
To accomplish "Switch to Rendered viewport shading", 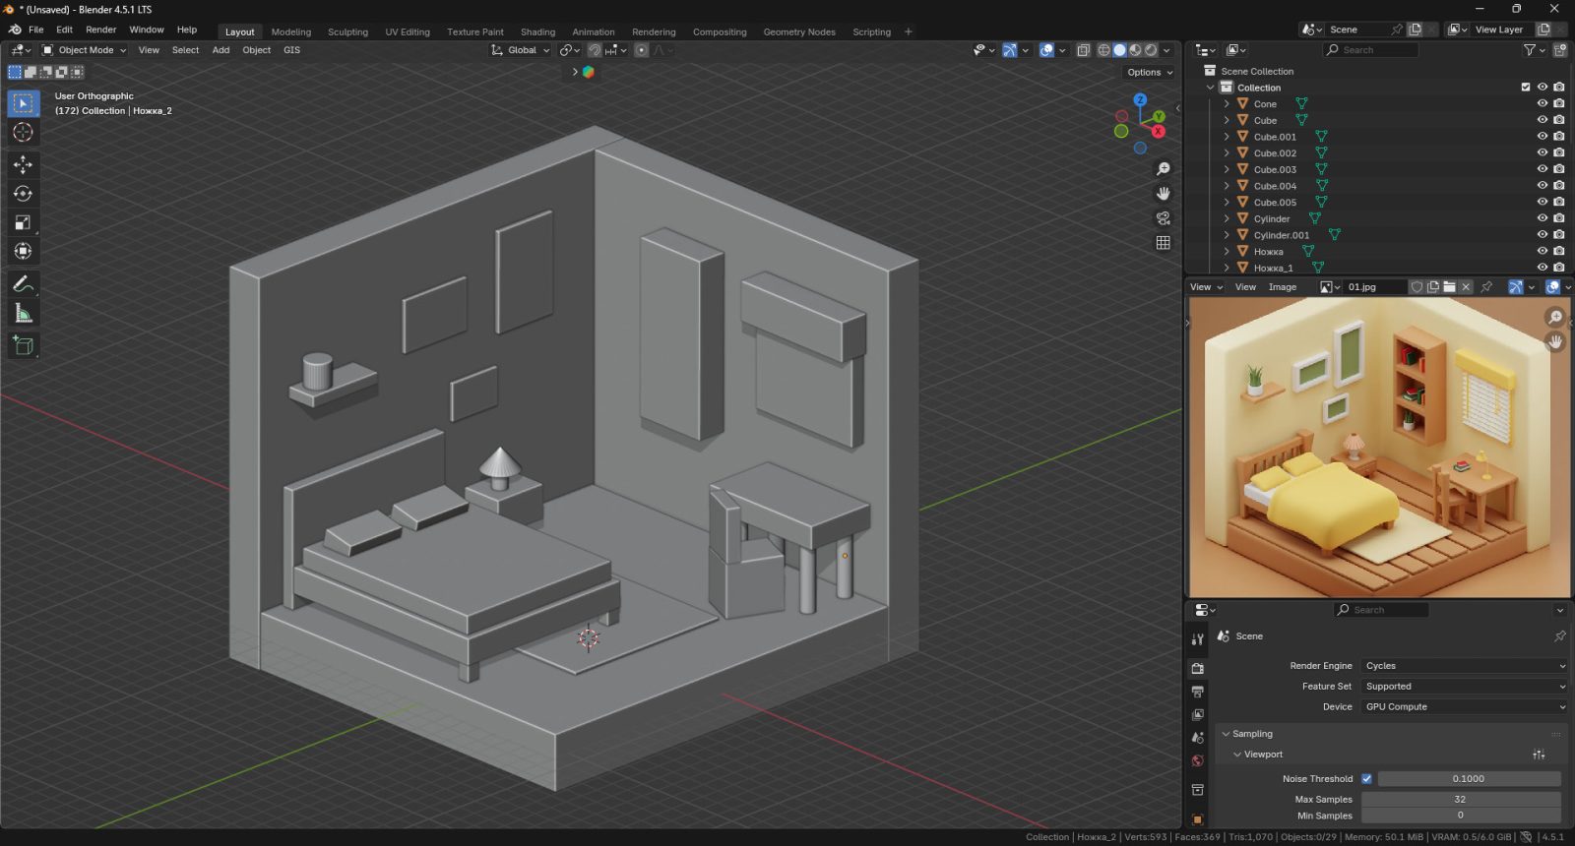I will (x=1151, y=50).
